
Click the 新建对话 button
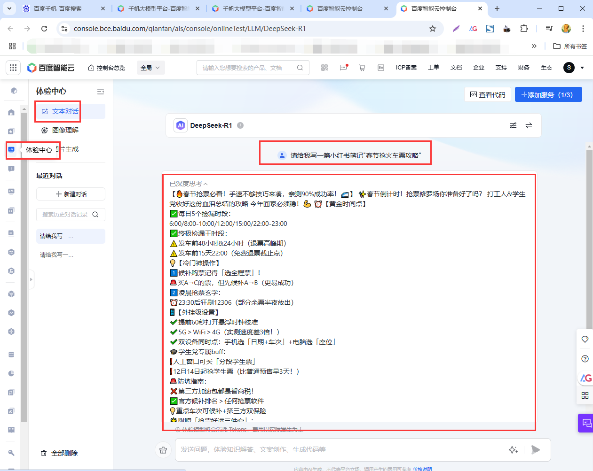coord(71,194)
